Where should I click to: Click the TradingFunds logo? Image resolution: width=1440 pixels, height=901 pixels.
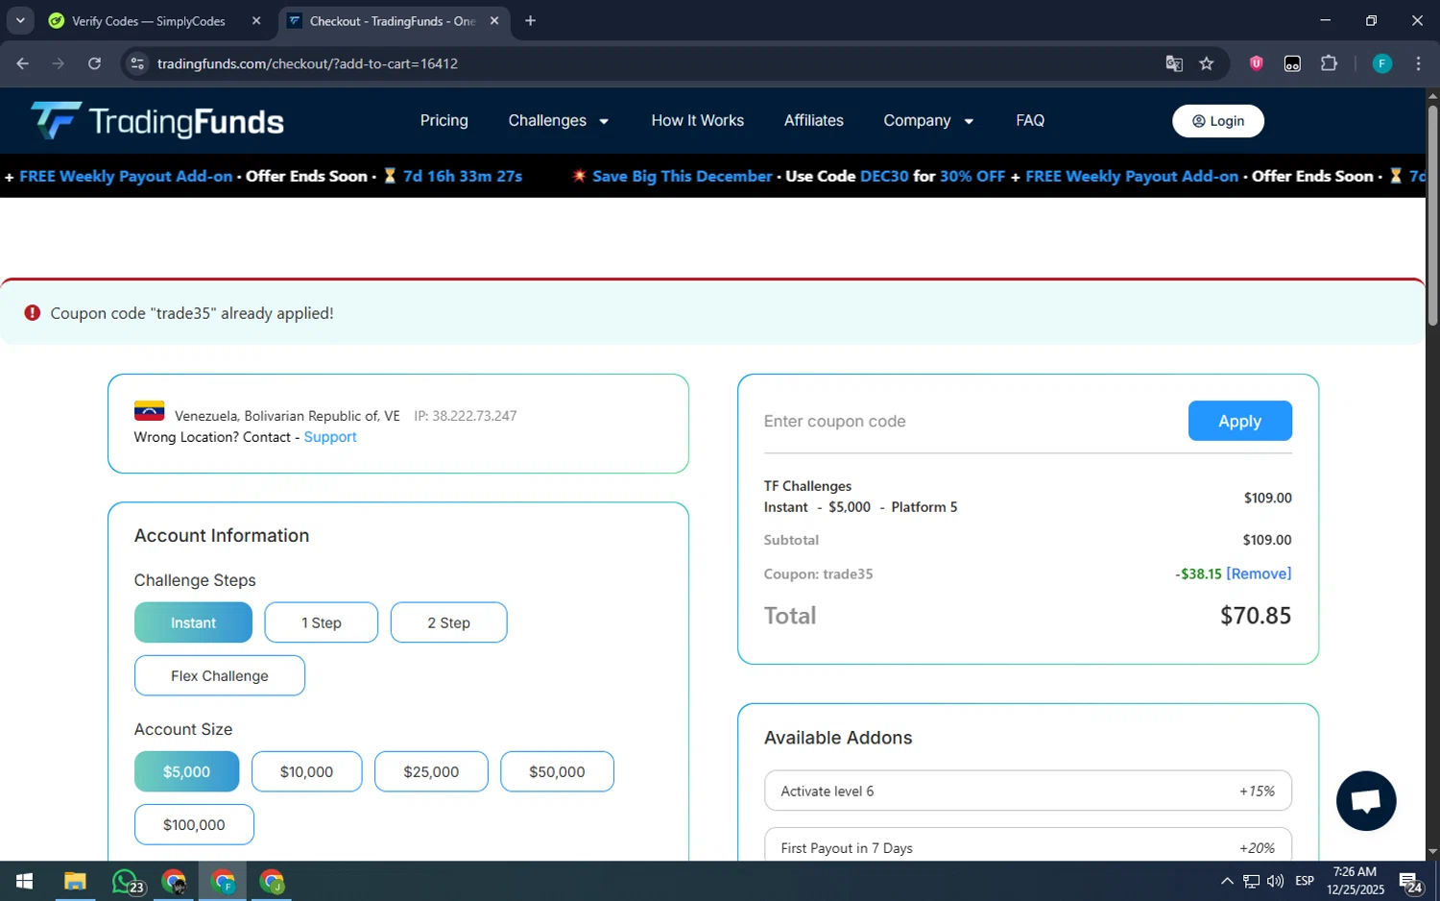tap(157, 121)
